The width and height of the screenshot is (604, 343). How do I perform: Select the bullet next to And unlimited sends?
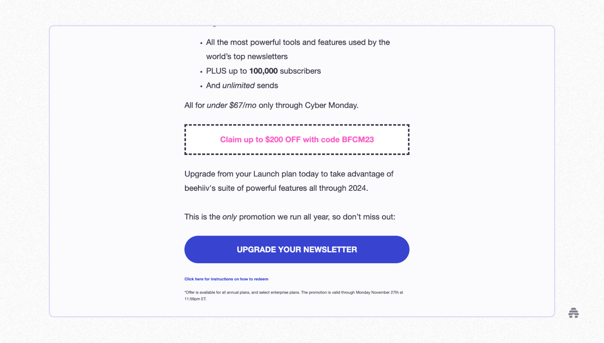click(200, 86)
